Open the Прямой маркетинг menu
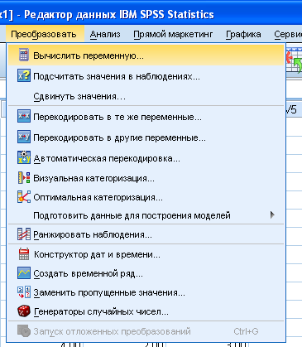The height and width of the screenshot is (347, 302). click(173, 34)
